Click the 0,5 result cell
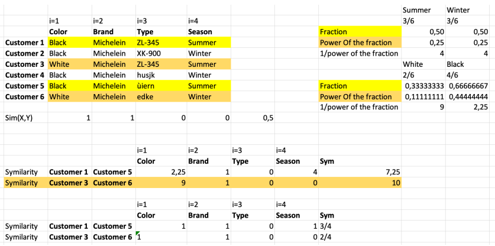This screenshot has height=246, width=495. pyautogui.click(x=253, y=118)
